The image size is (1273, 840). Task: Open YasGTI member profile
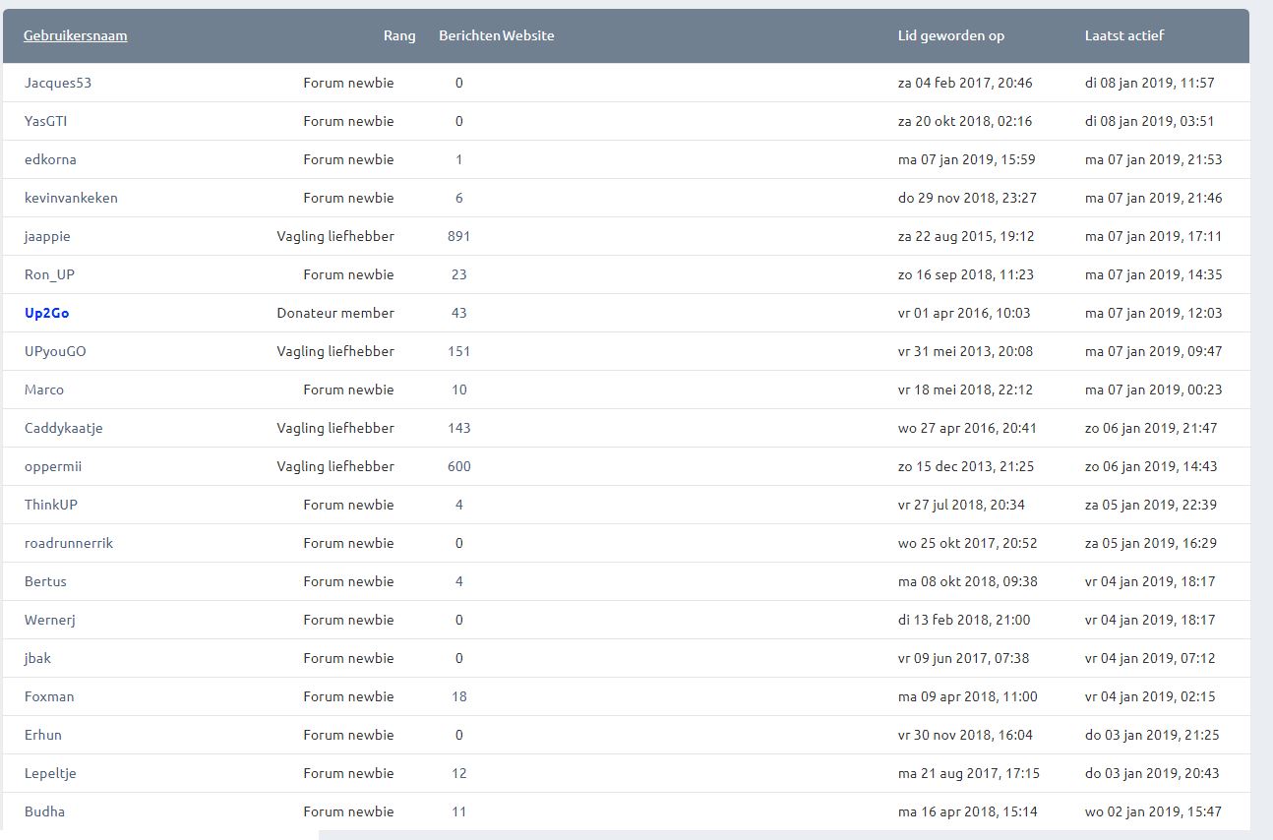coord(46,121)
